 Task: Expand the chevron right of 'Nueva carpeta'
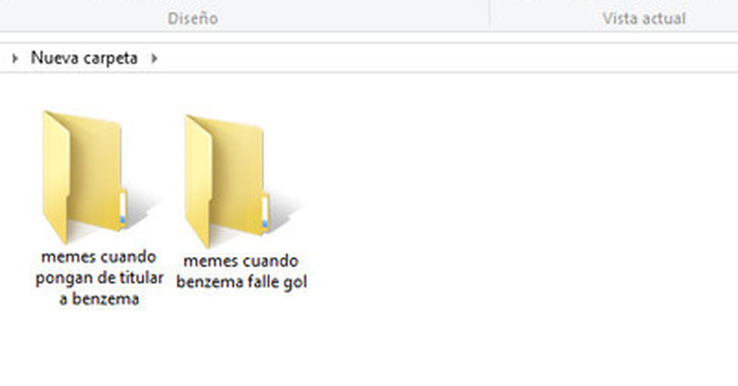[x=154, y=58]
